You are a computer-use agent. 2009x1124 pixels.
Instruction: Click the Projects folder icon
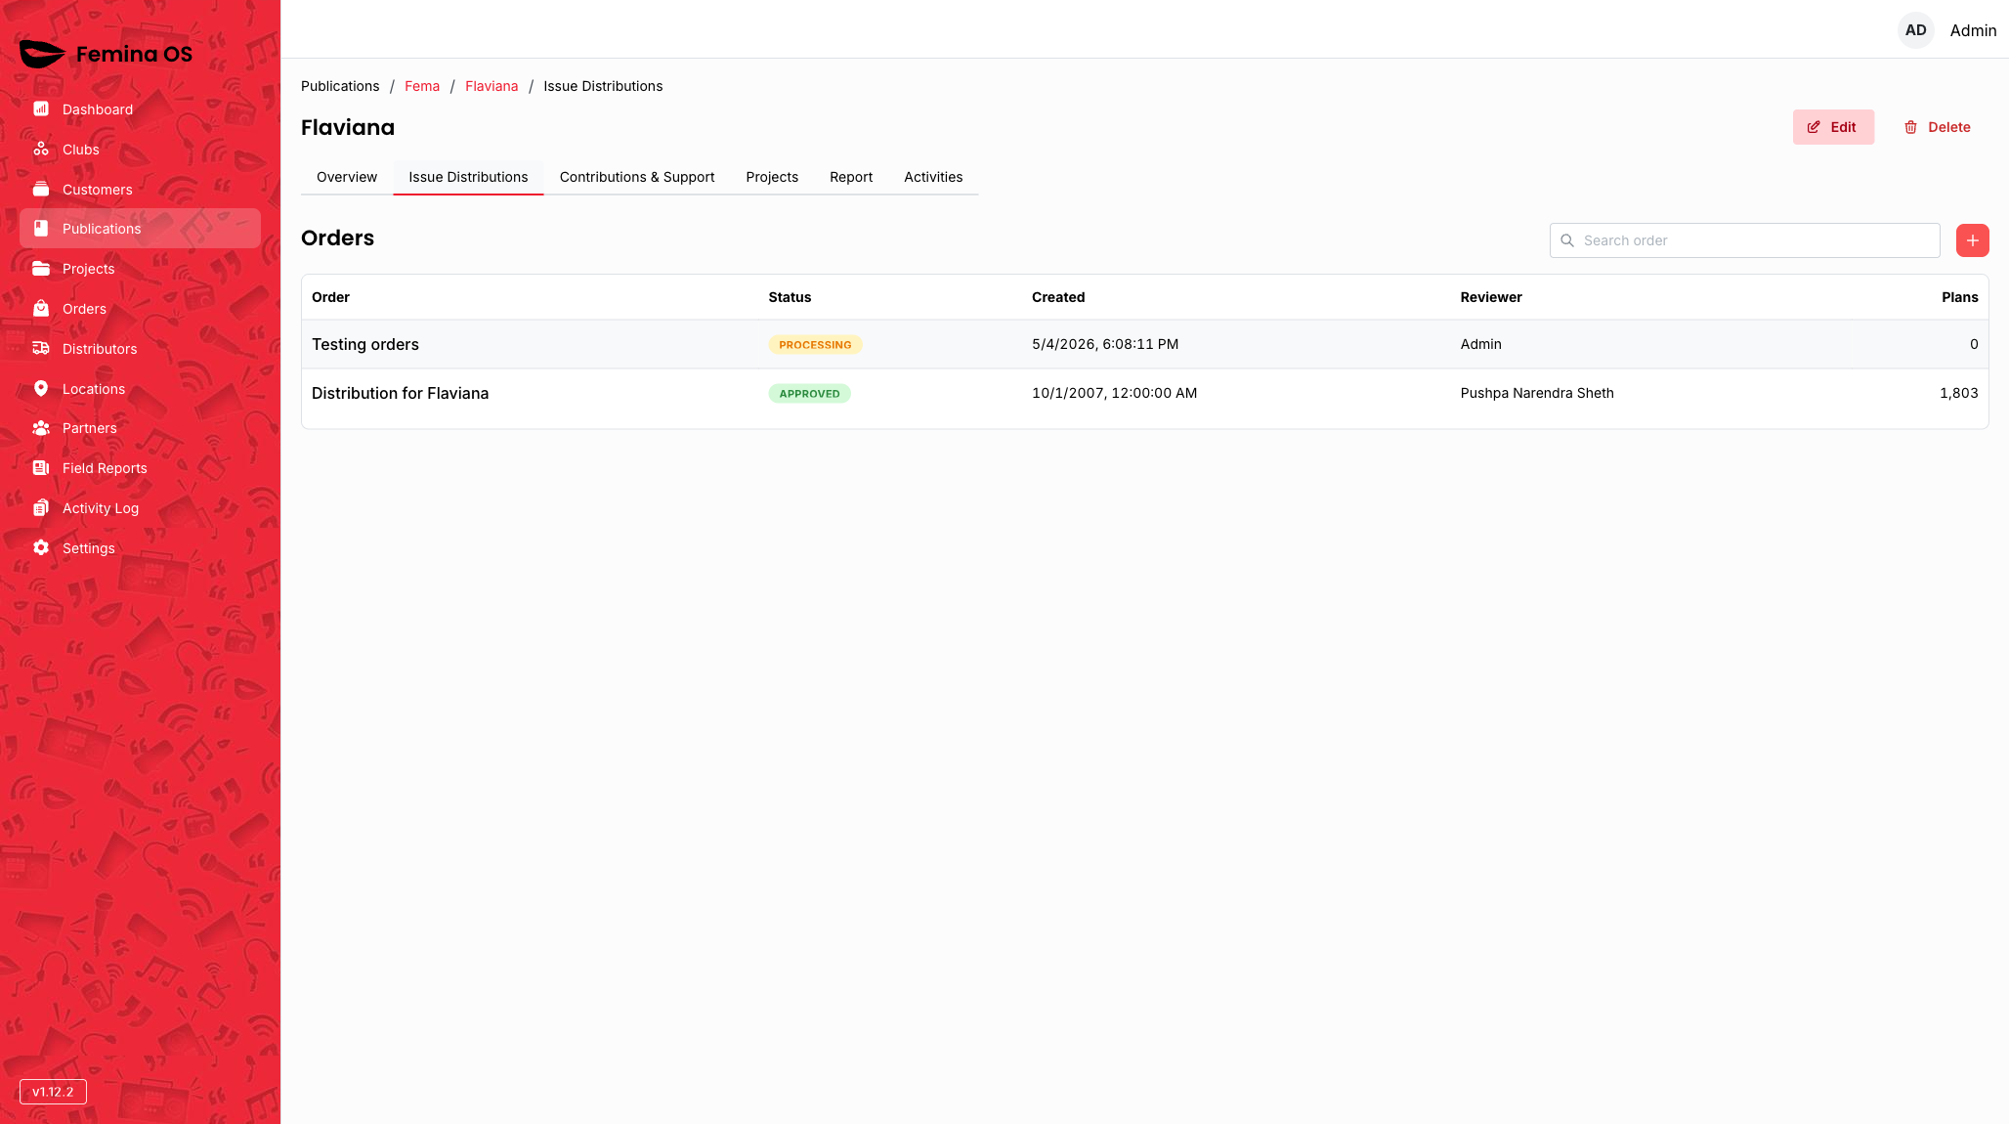41,268
